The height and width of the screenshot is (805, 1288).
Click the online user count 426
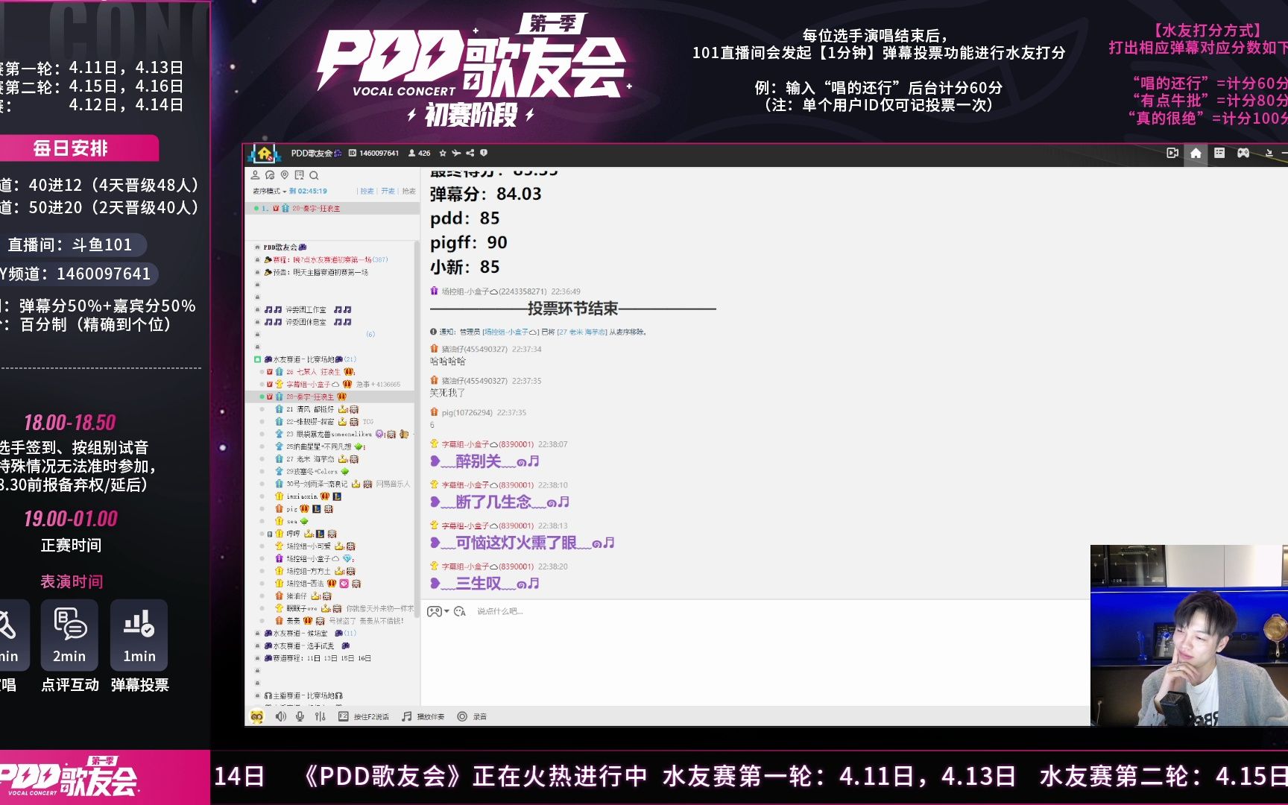(419, 153)
